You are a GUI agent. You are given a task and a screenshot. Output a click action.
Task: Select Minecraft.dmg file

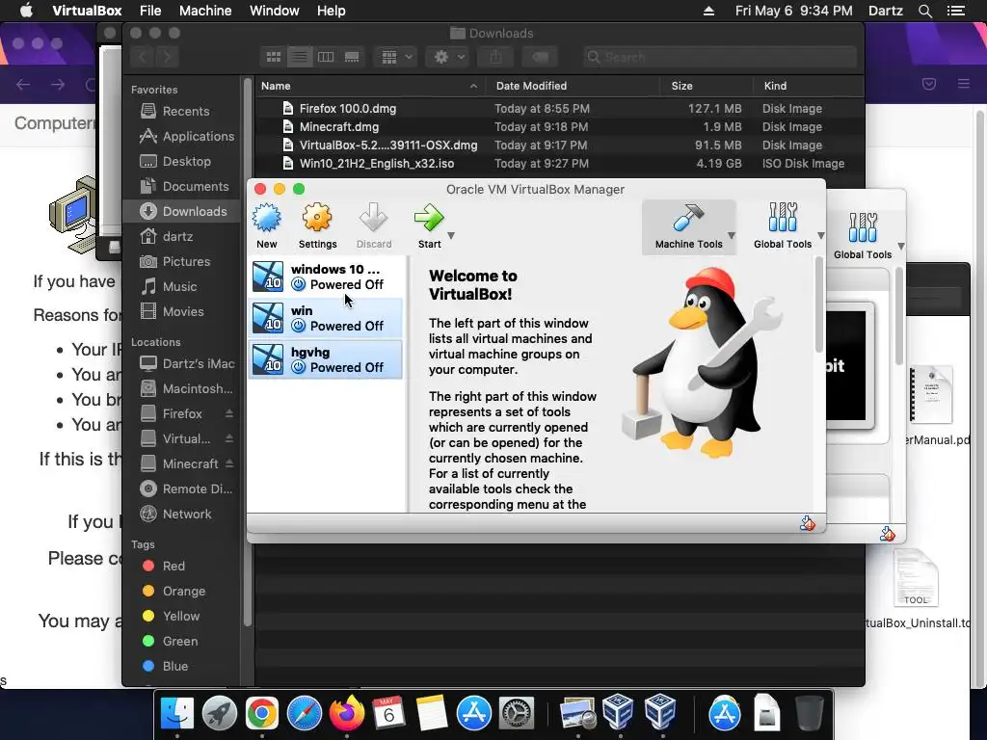(559, 126)
